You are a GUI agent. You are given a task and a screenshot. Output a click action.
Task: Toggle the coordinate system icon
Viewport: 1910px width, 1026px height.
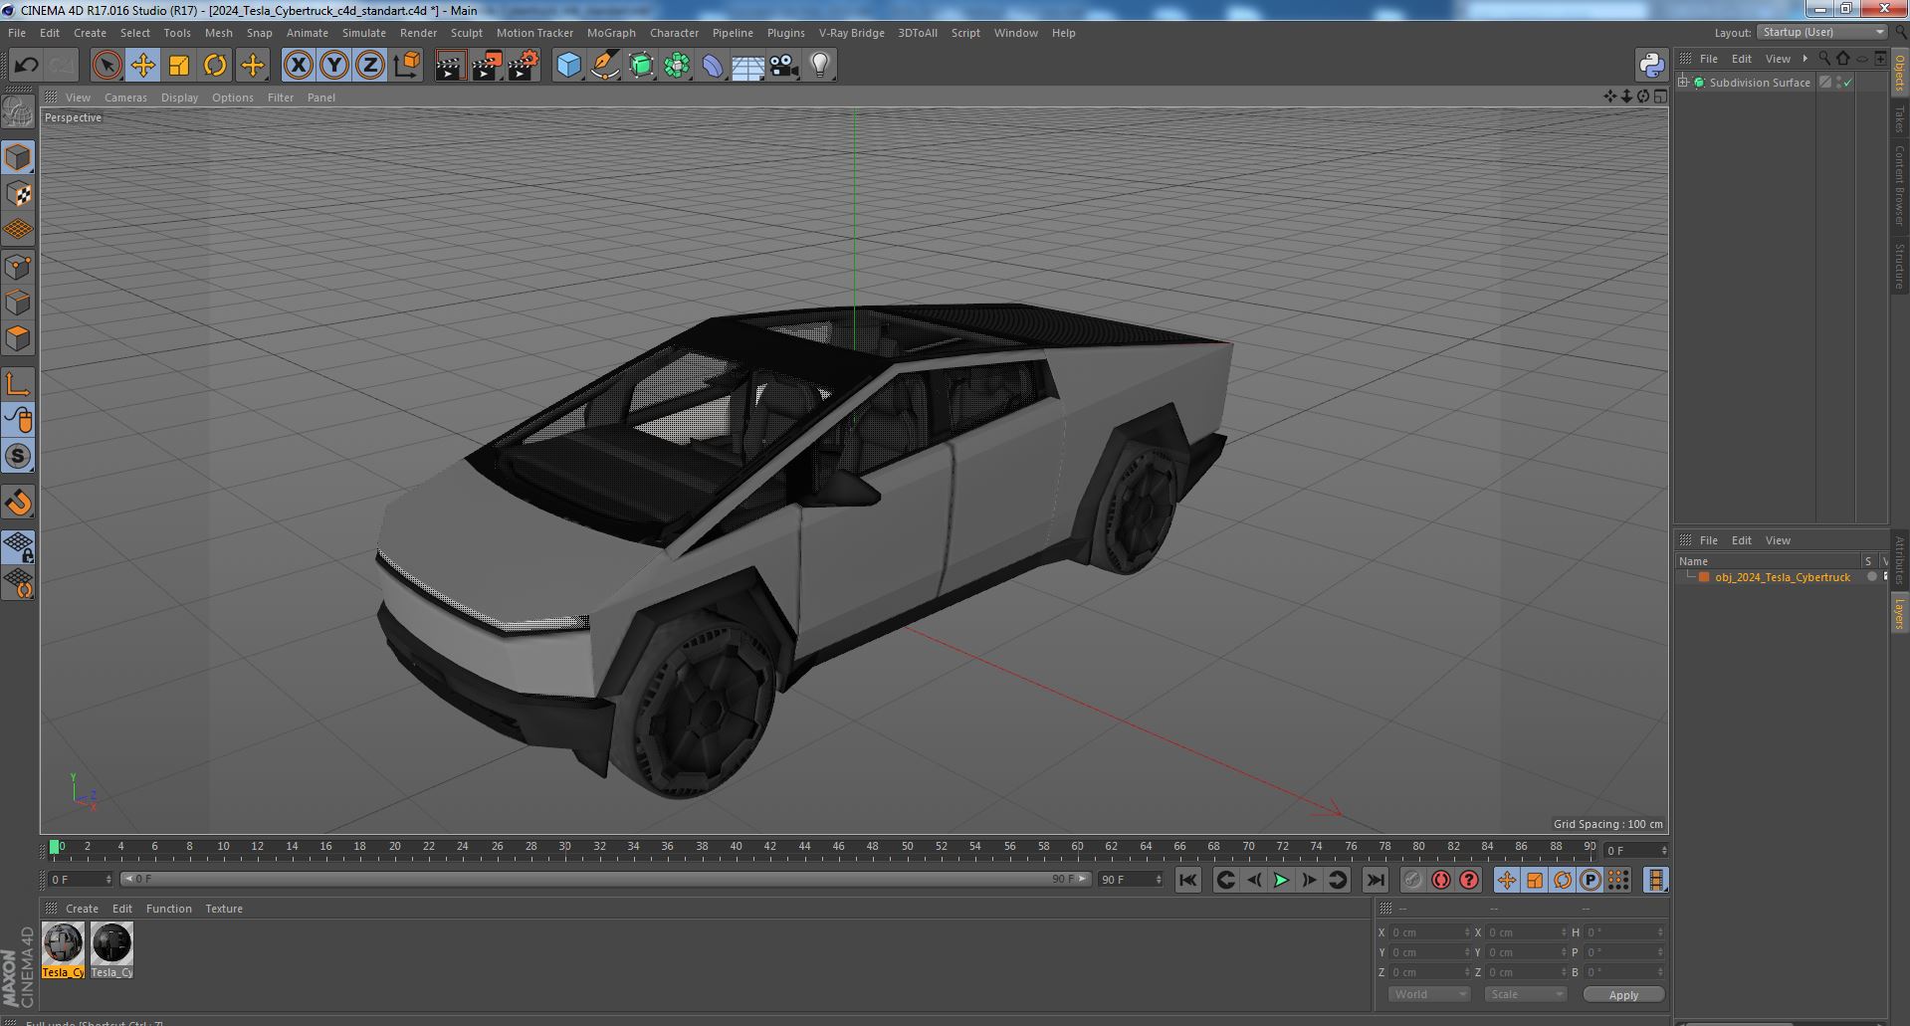407,66
